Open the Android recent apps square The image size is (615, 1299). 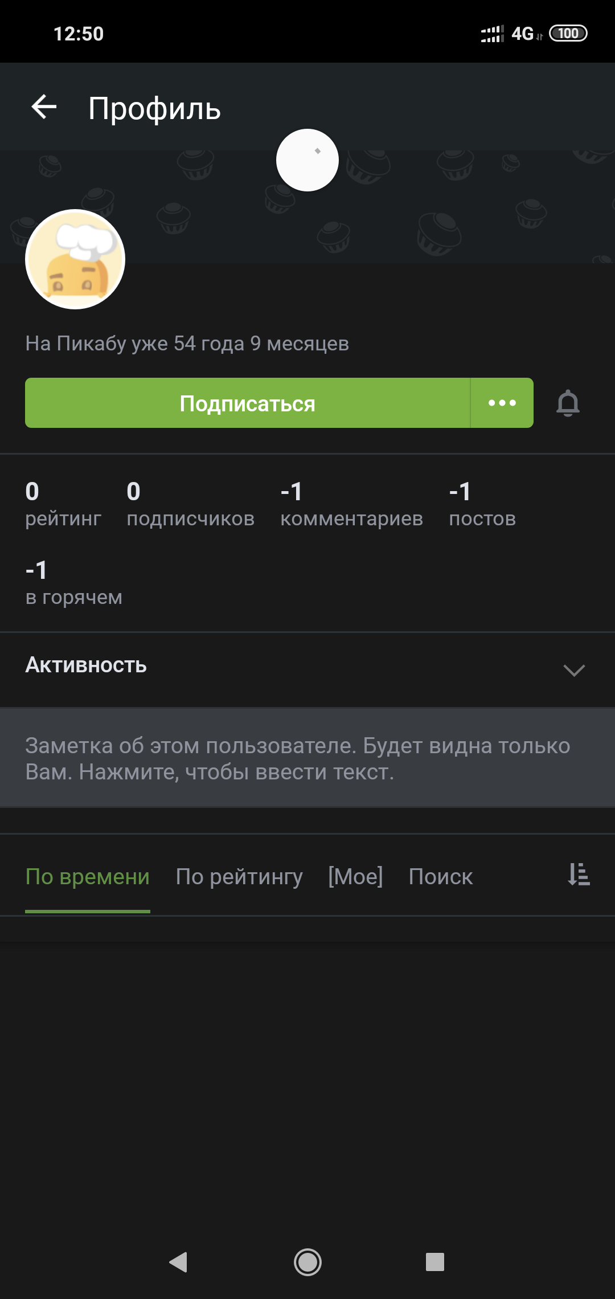435,1262
